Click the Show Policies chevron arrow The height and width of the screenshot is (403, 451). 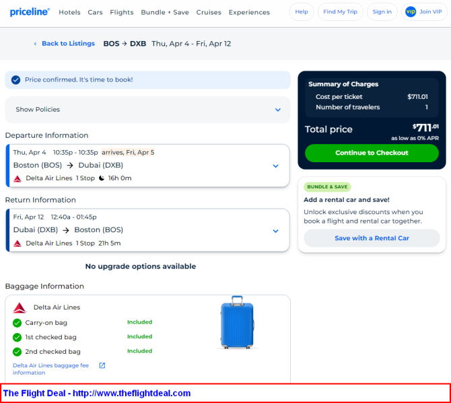coord(278,110)
